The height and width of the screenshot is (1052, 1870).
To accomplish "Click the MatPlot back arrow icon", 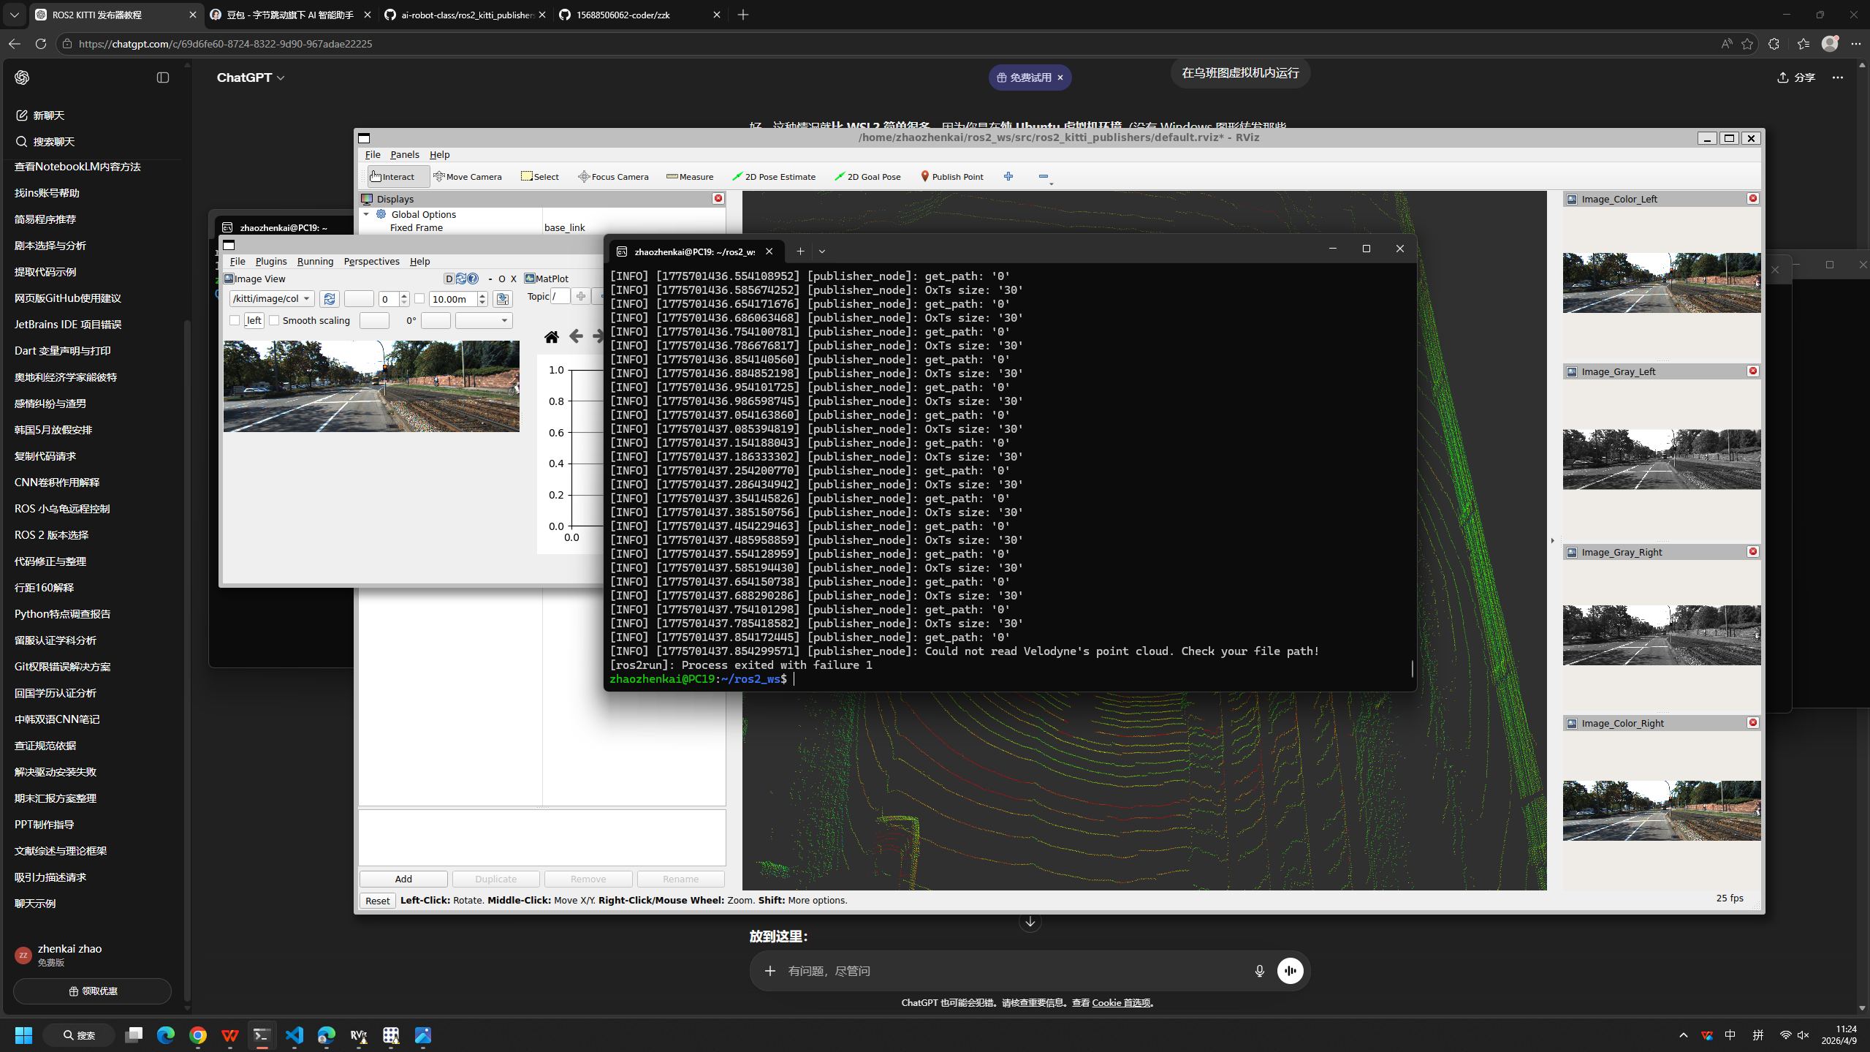I will click(x=576, y=336).
